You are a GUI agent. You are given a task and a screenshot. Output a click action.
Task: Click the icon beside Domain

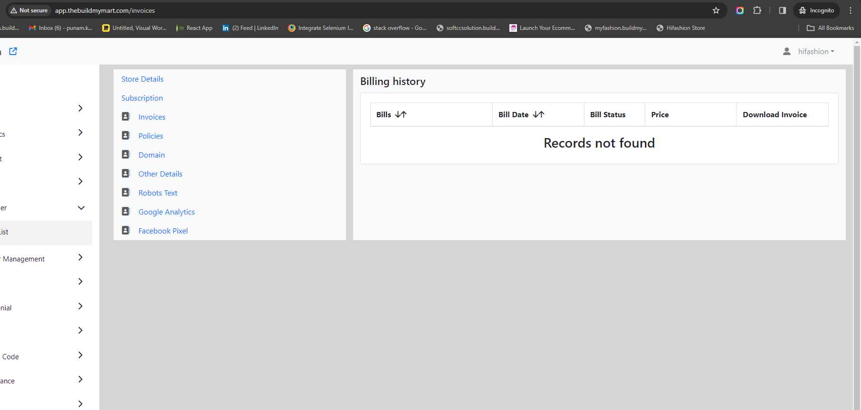[x=126, y=154]
